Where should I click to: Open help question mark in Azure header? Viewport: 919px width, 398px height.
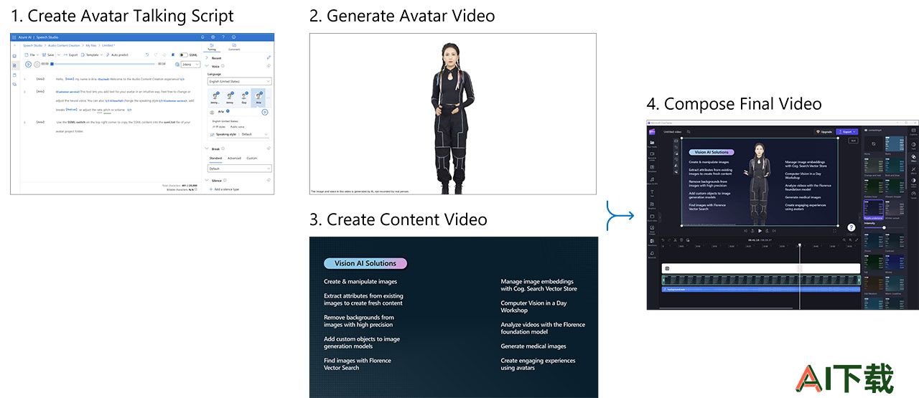click(223, 37)
